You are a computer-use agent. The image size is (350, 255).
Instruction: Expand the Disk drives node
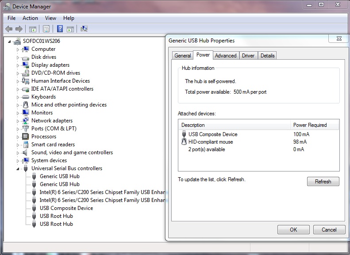[18, 57]
